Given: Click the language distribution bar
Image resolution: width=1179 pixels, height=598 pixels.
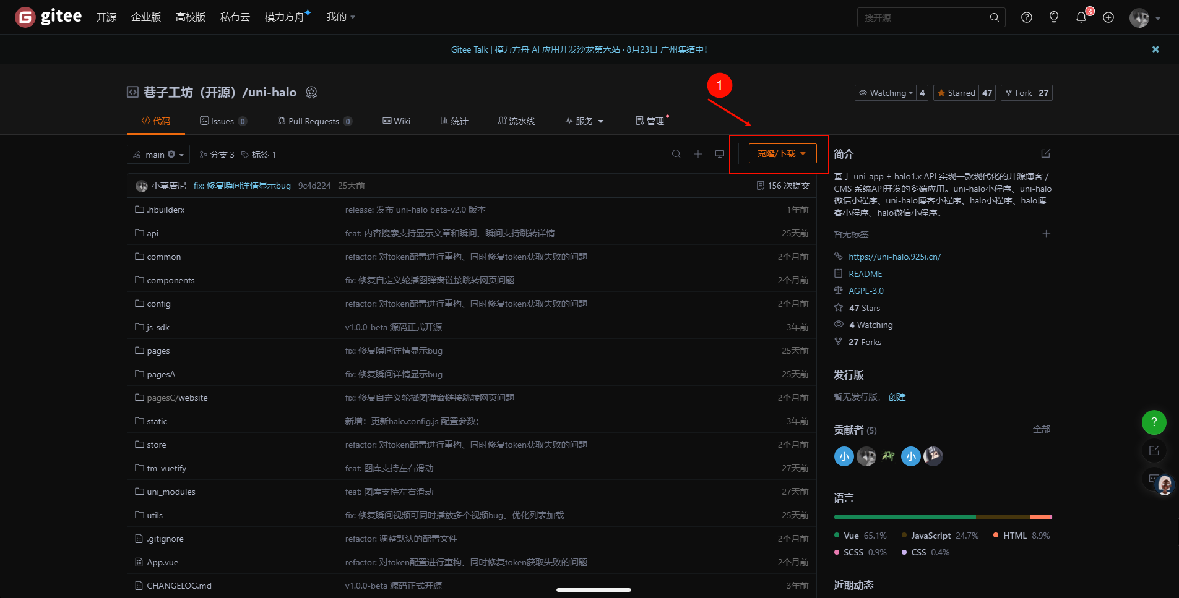Looking at the screenshot, I should click(943, 517).
